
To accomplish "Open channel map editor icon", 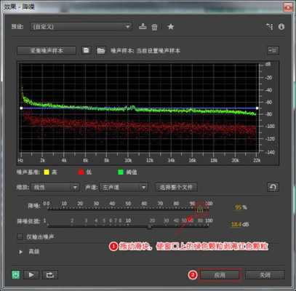I will 269,26.
